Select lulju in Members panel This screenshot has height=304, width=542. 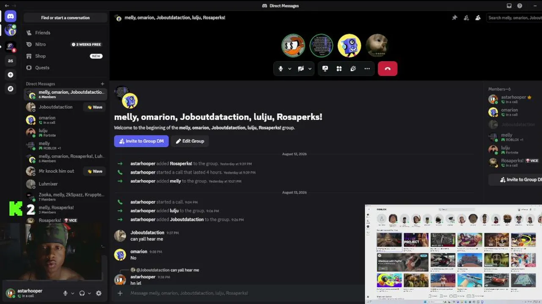514,150
